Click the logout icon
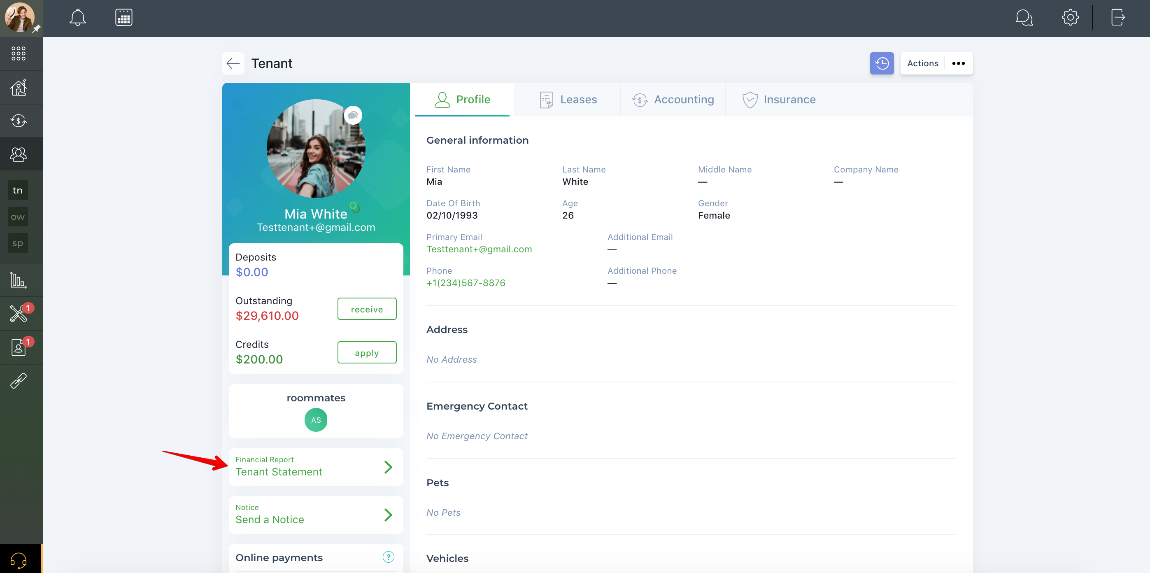 coord(1117,18)
